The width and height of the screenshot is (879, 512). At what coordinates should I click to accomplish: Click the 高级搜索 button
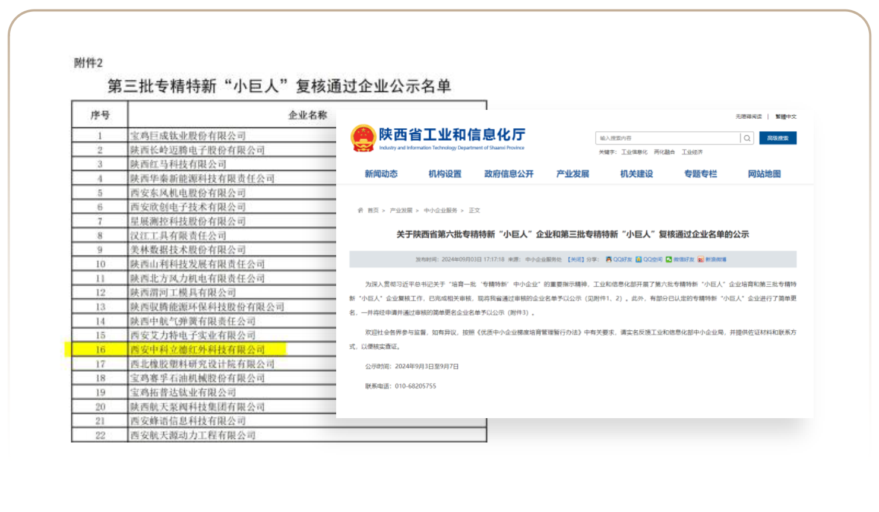[778, 138]
